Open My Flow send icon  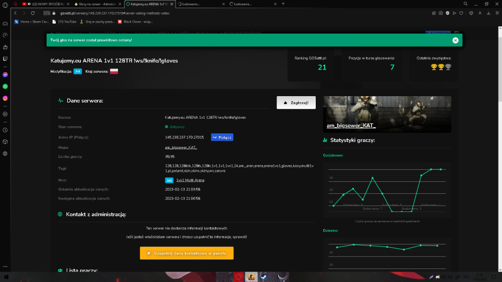[454, 13]
